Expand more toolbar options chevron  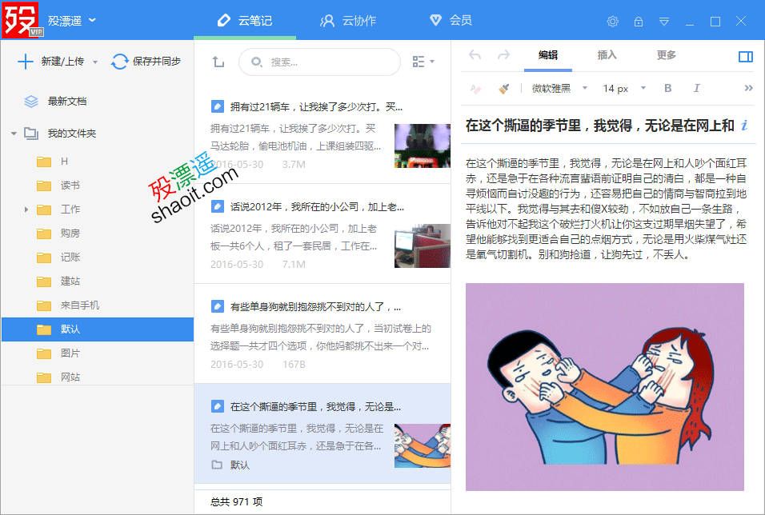(748, 88)
